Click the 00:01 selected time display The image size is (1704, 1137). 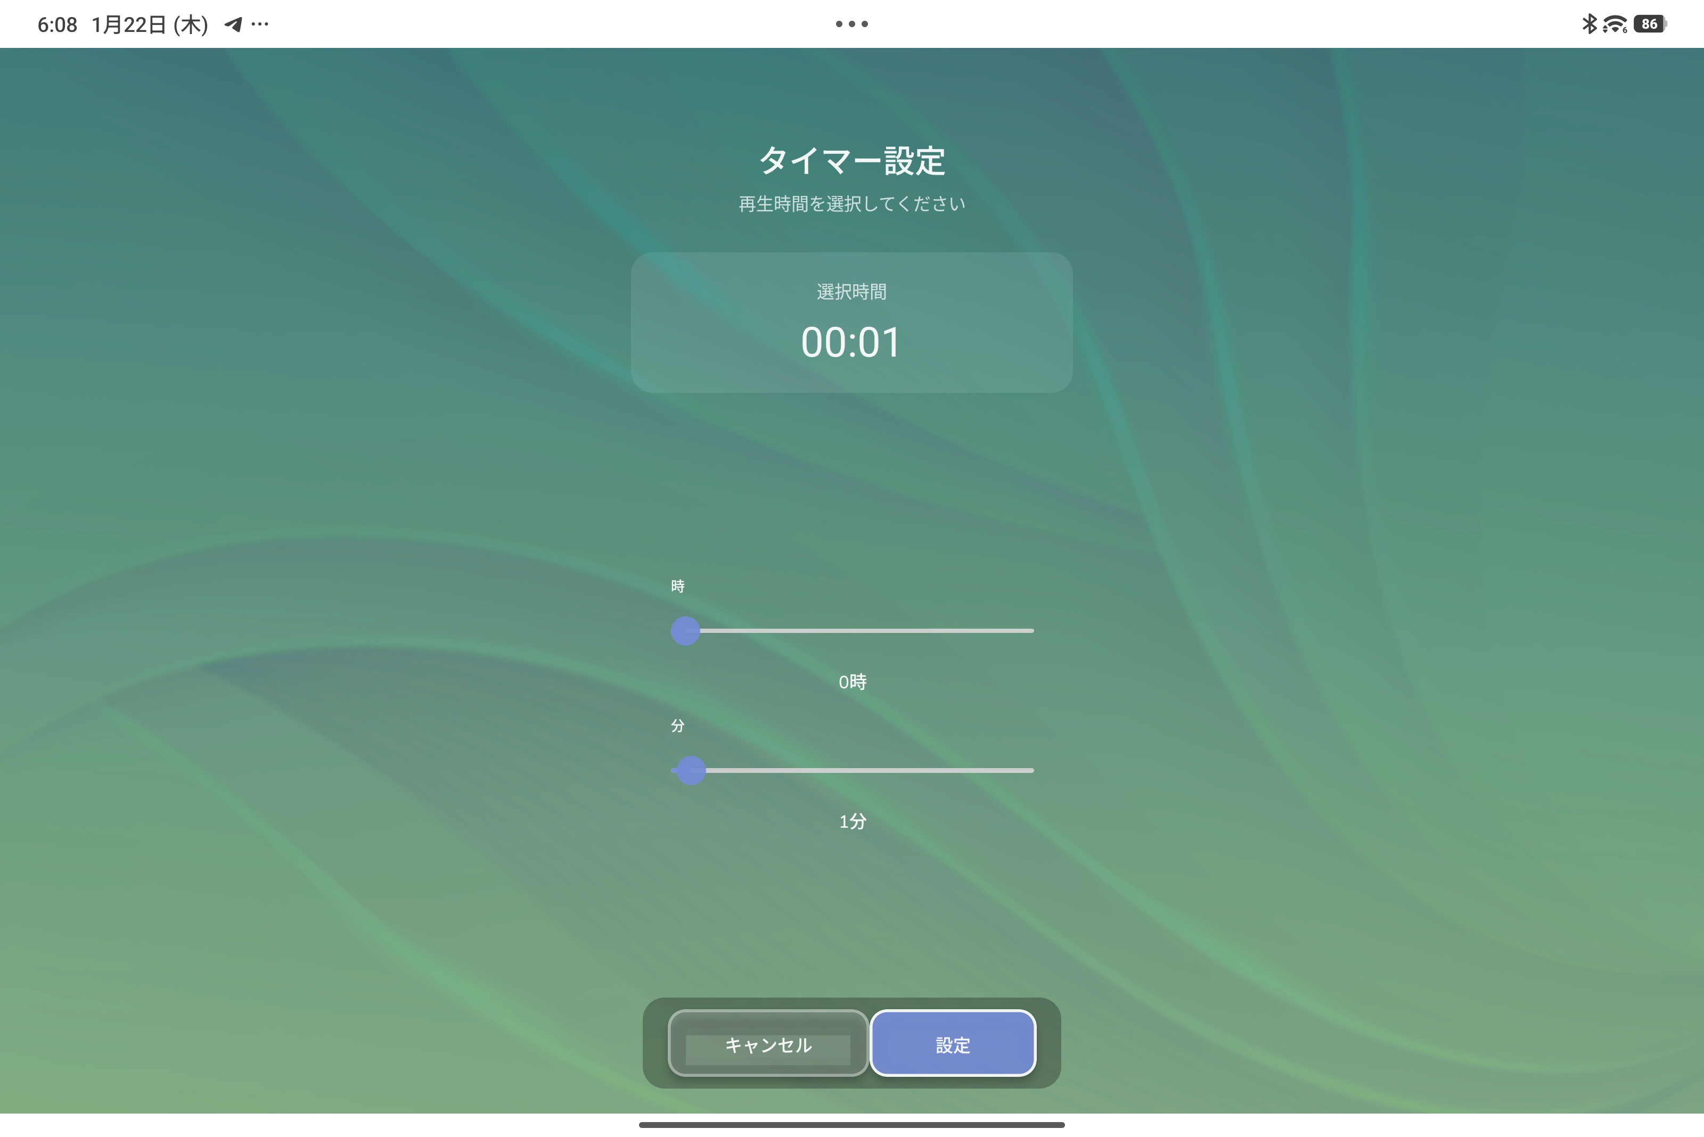click(851, 342)
